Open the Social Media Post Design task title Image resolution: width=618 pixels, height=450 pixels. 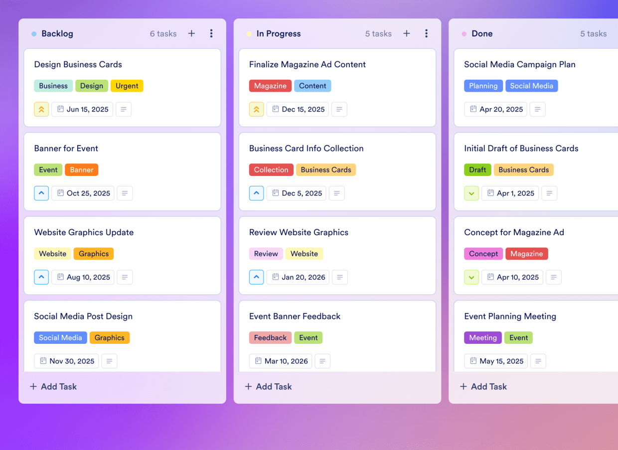coord(83,316)
